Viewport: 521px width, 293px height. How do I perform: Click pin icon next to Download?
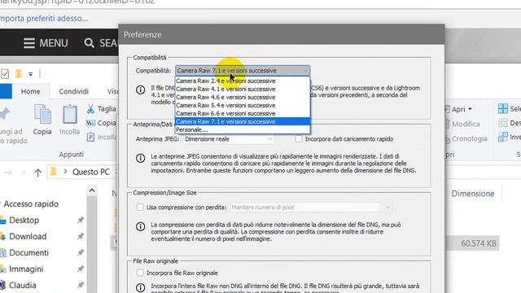tap(81, 237)
